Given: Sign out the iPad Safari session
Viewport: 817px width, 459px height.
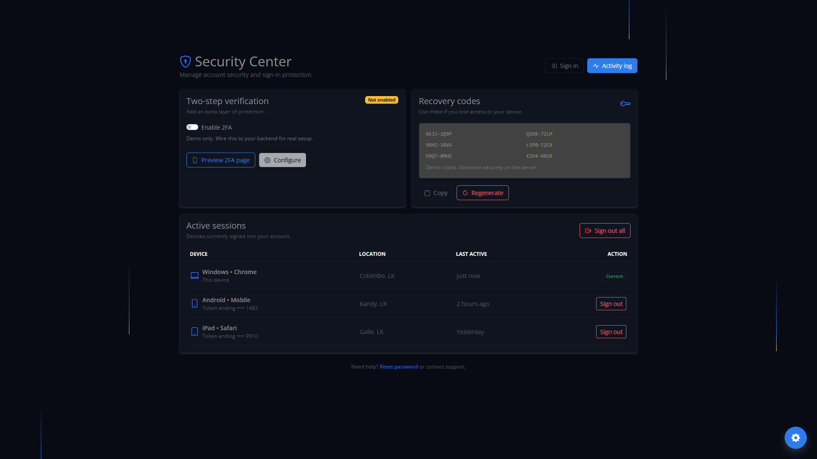Looking at the screenshot, I should point(611,332).
